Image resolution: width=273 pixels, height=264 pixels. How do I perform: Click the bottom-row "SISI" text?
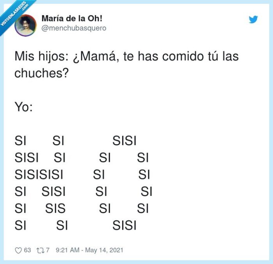click(x=124, y=225)
